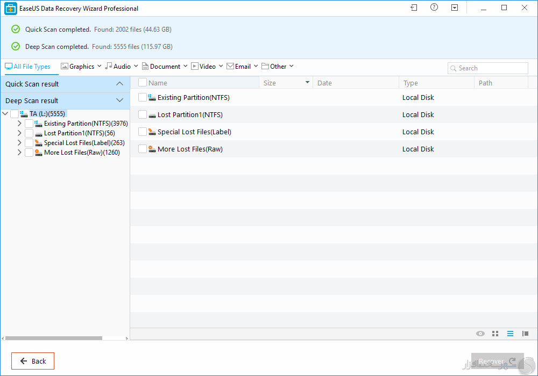Collapse Deep Scan result section chevron
This screenshot has height=376, width=538.
click(119, 100)
